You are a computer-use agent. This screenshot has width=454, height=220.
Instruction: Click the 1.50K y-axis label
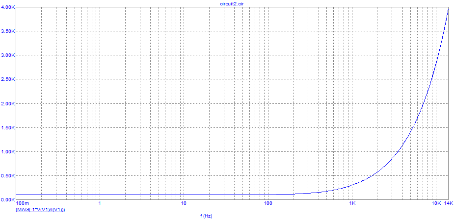pyautogui.click(x=8, y=127)
